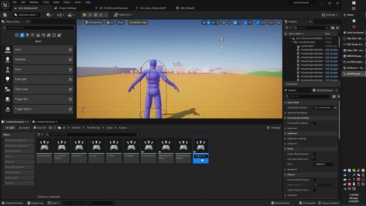Toggle grid snapping in viewport toolbar
The width and height of the screenshot is (366, 206).
(x=235, y=23)
